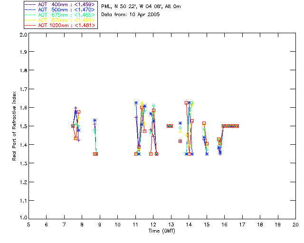Screen dimensions: 304x243
Task: Click the 'Time (GMT)' axis label
Action: [161, 231]
